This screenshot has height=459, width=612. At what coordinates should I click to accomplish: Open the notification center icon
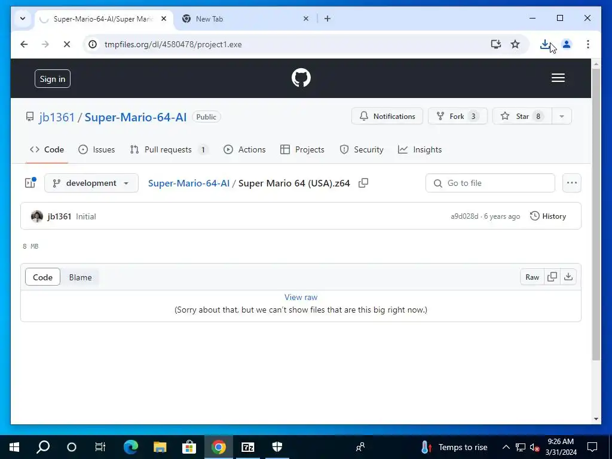point(592,447)
